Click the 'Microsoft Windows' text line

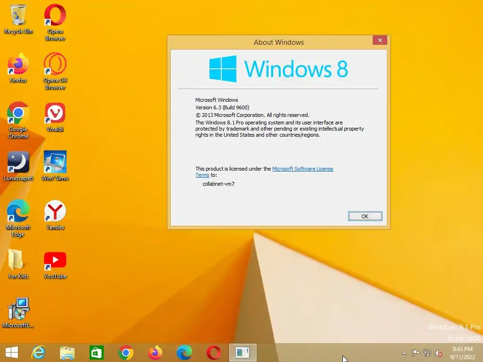[x=217, y=100]
